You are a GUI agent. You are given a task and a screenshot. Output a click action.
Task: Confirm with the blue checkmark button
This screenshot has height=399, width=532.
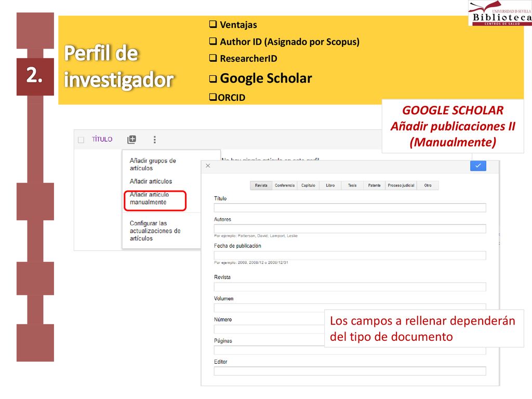478,166
